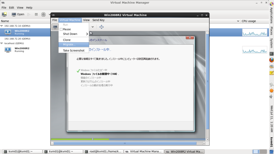Click the Pause icon in the Manager toolbar
Viewport: 274px width, 154px height.
36,14
